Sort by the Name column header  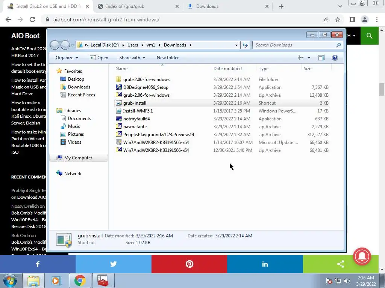point(162,69)
